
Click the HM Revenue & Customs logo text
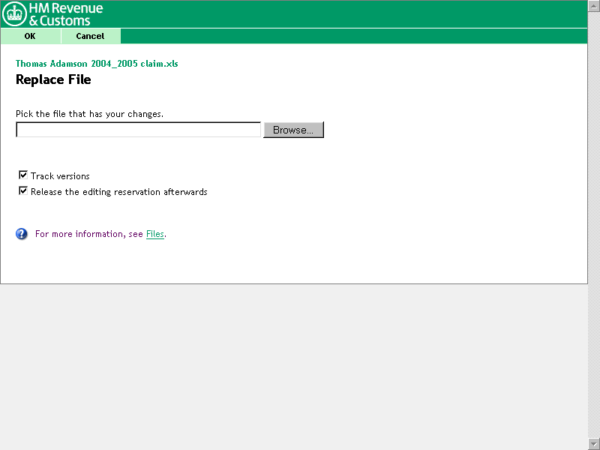point(66,14)
